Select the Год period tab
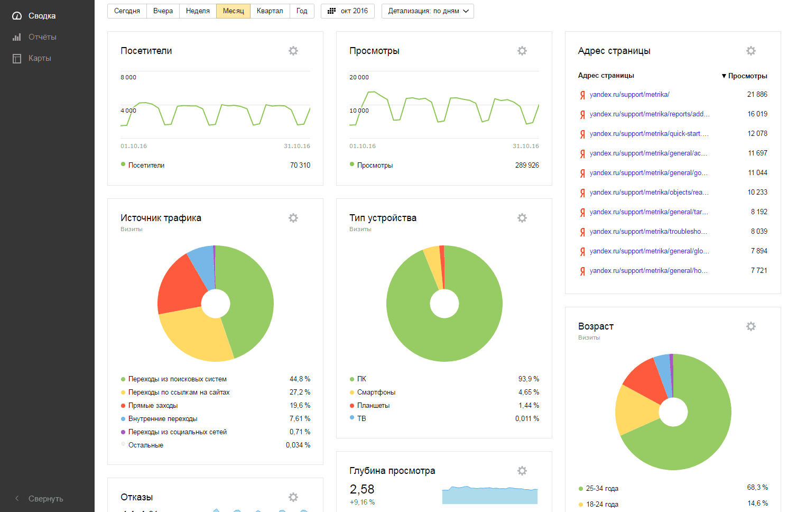Viewport: 788px width, 512px height. pyautogui.click(x=302, y=11)
